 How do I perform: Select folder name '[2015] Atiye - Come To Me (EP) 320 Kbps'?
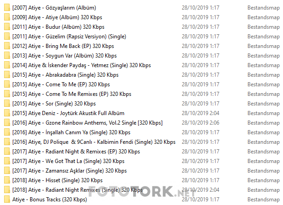61,84
